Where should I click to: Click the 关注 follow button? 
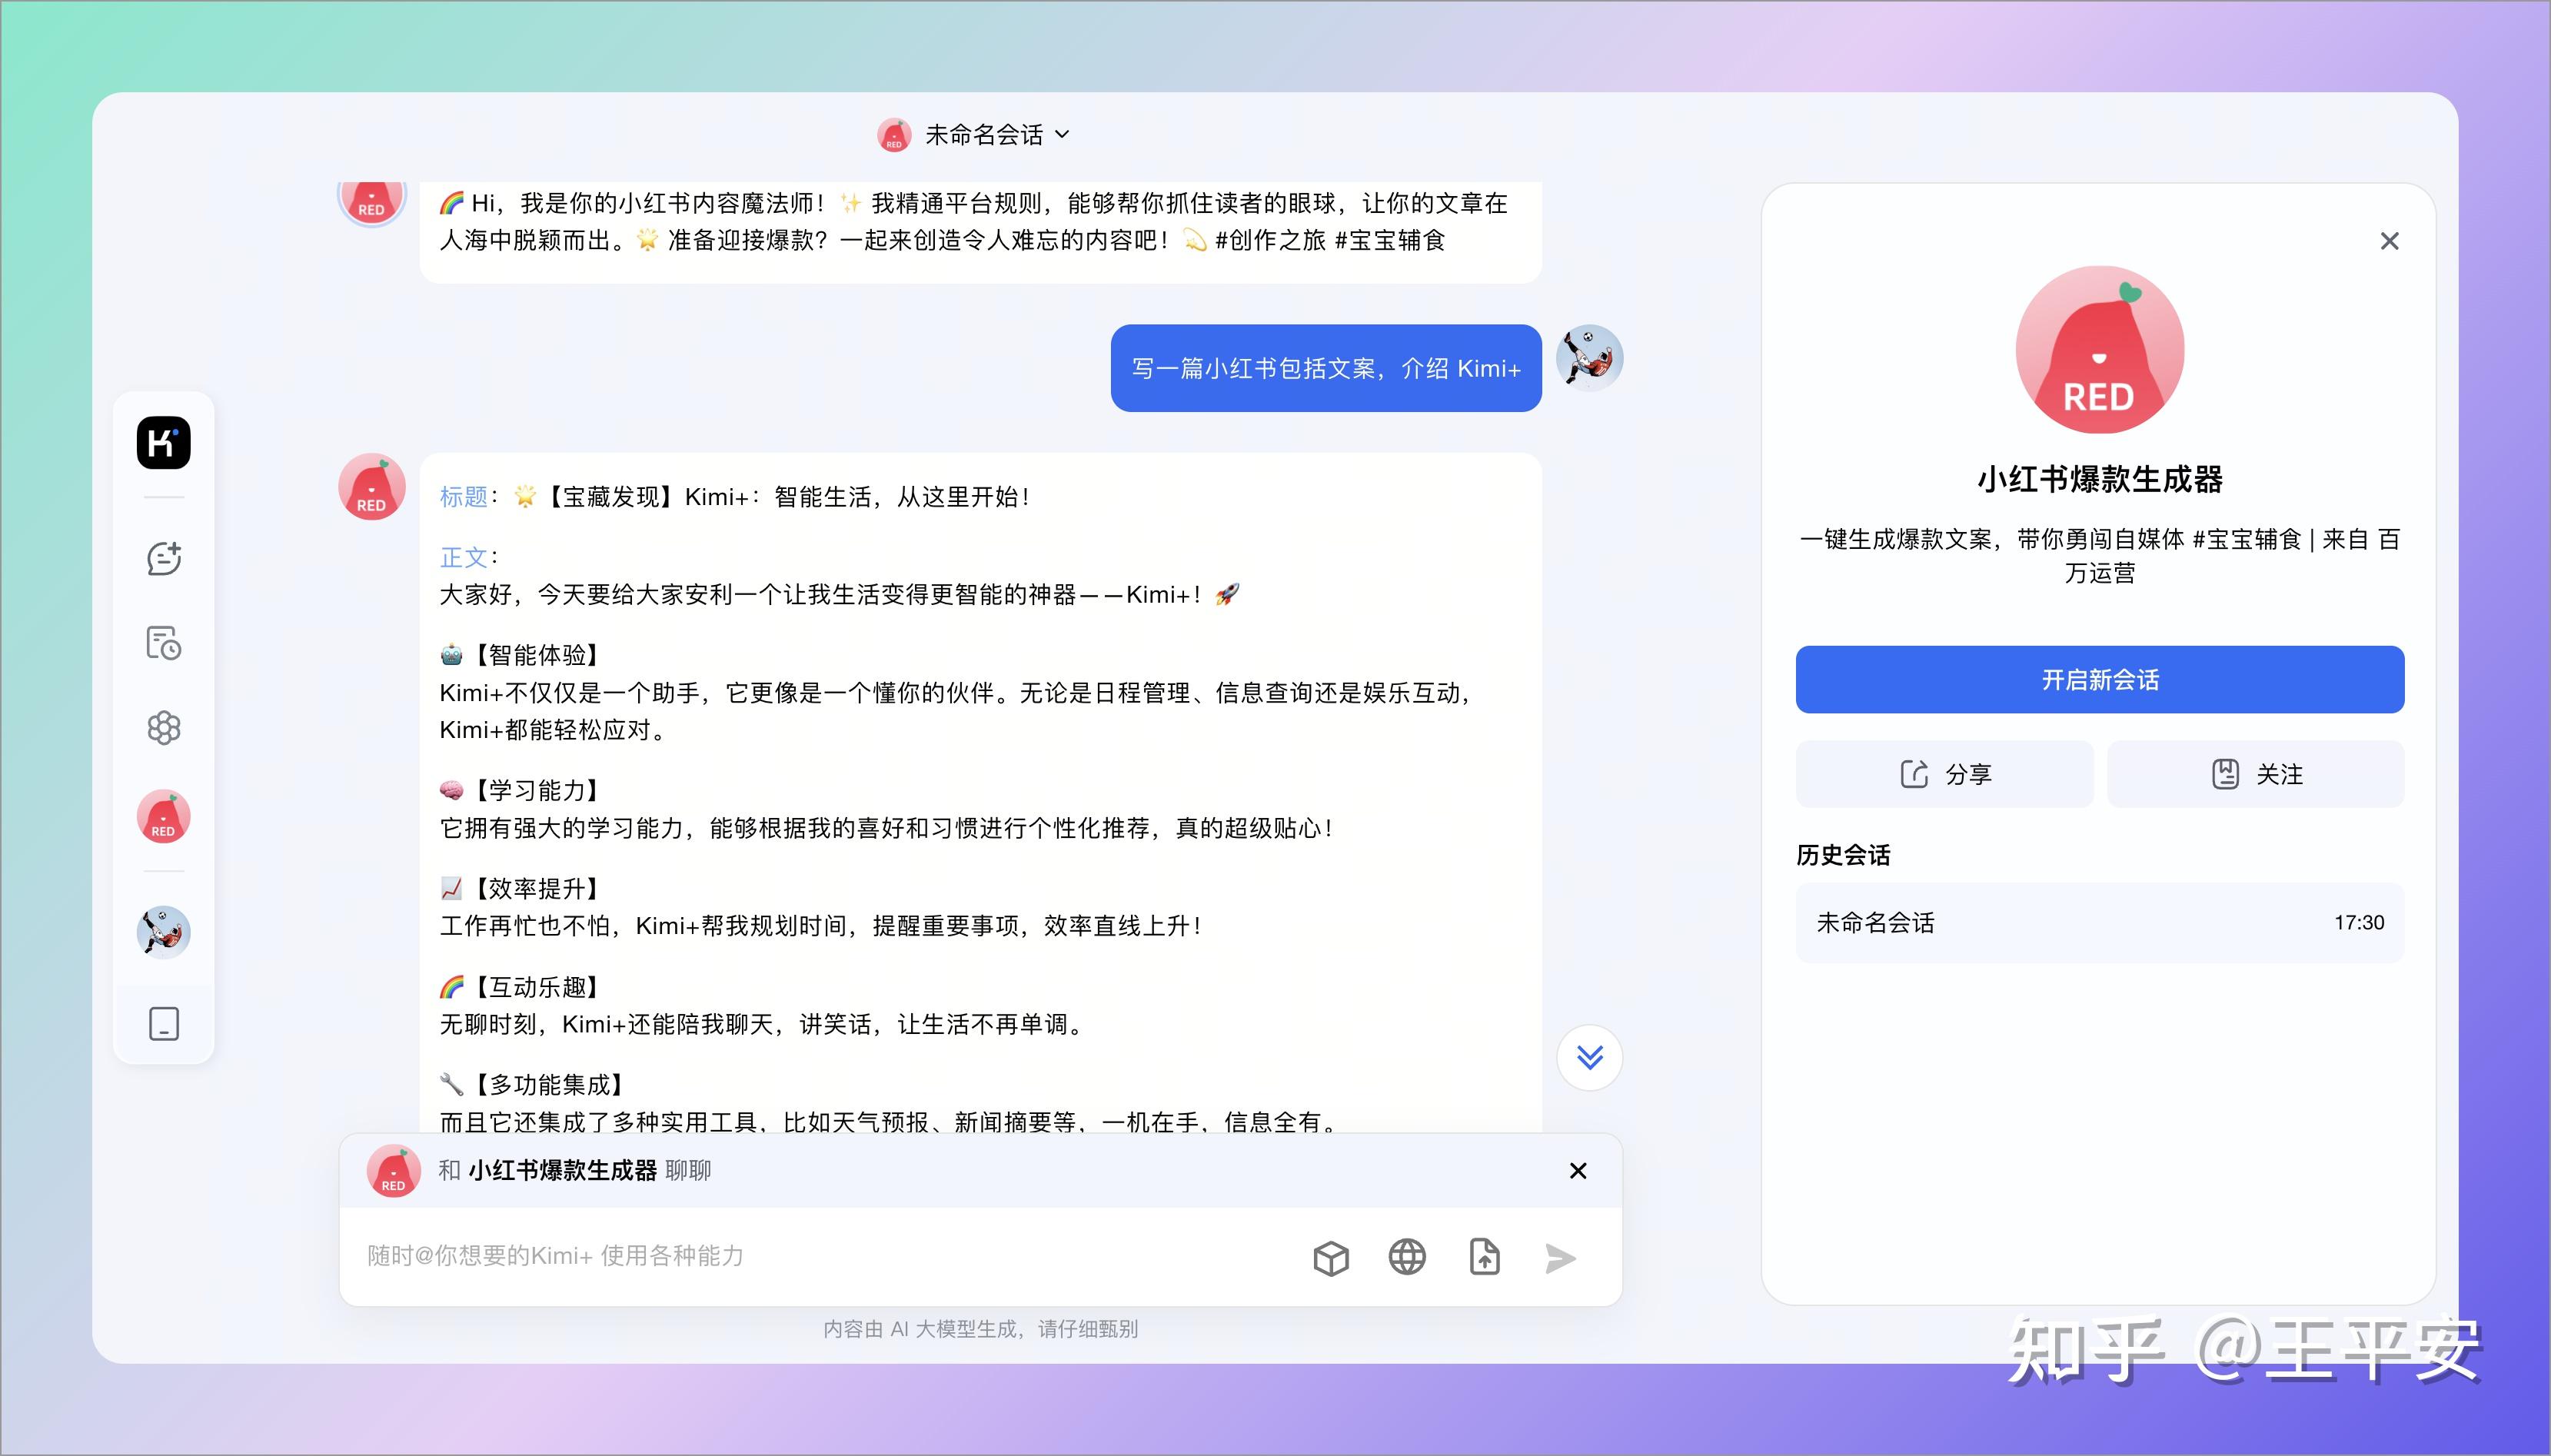click(x=2256, y=773)
